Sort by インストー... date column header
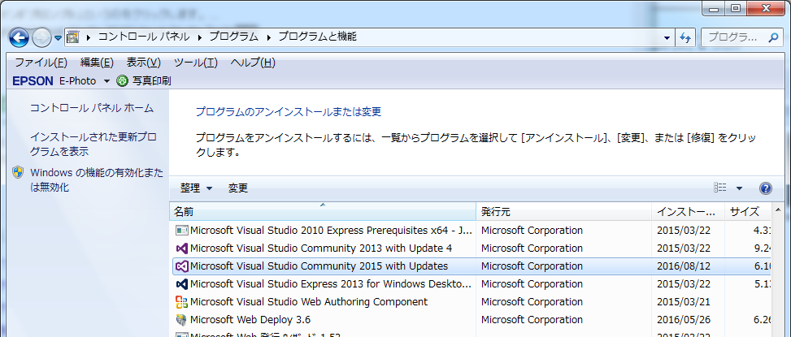 pos(688,212)
